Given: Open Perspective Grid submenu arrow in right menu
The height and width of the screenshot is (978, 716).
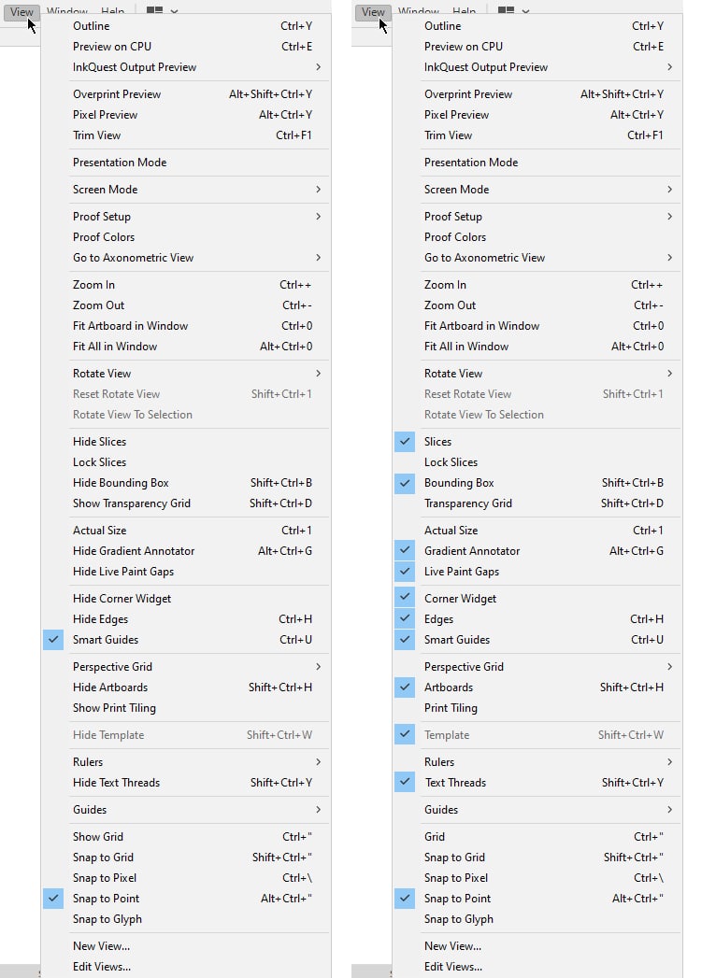Looking at the screenshot, I should 669,667.
